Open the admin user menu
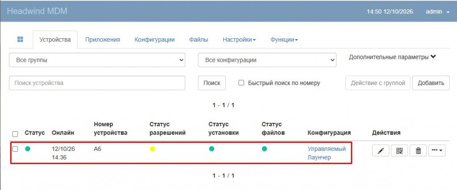 (438, 12)
